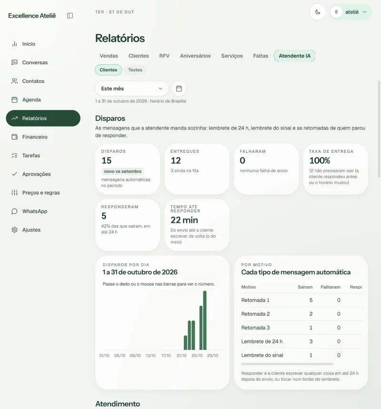The width and height of the screenshot is (381, 409).
Task: Click the Financeiro wallet icon
Action: pos(15,137)
